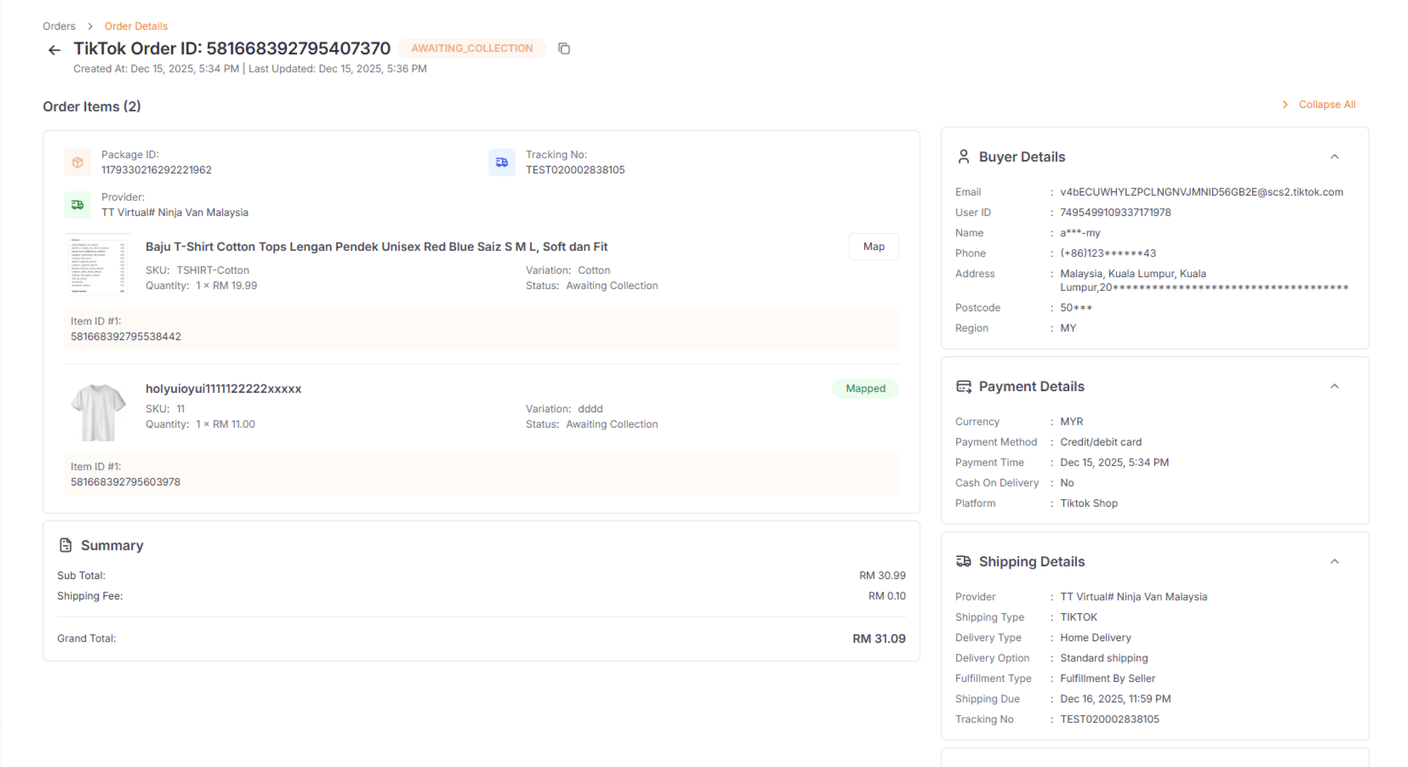Viewport: 1408px width, 767px height.
Task: Click the Mapped status badge
Action: pos(865,388)
